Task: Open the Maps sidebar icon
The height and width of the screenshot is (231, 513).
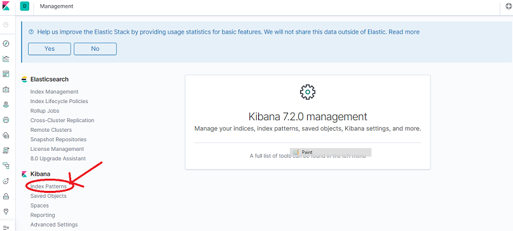Action: (6, 105)
